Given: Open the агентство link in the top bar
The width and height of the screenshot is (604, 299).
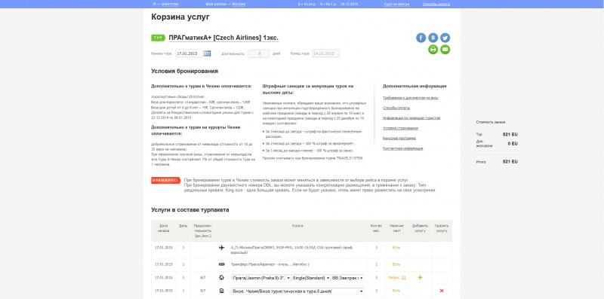Looking at the screenshot, I should pyautogui.click(x=169, y=5).
